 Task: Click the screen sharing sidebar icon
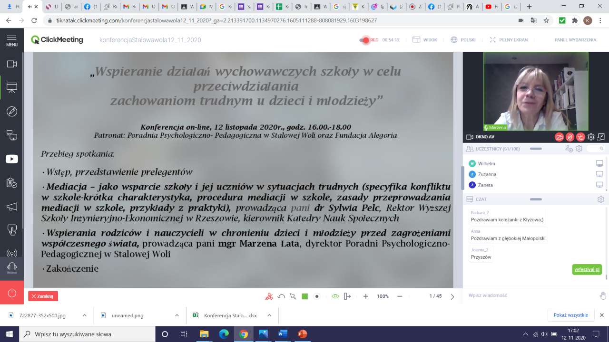click(12, 135)
